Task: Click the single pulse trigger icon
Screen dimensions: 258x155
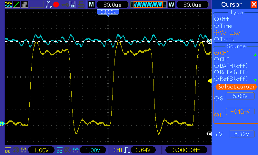Action: coord(49,5)
